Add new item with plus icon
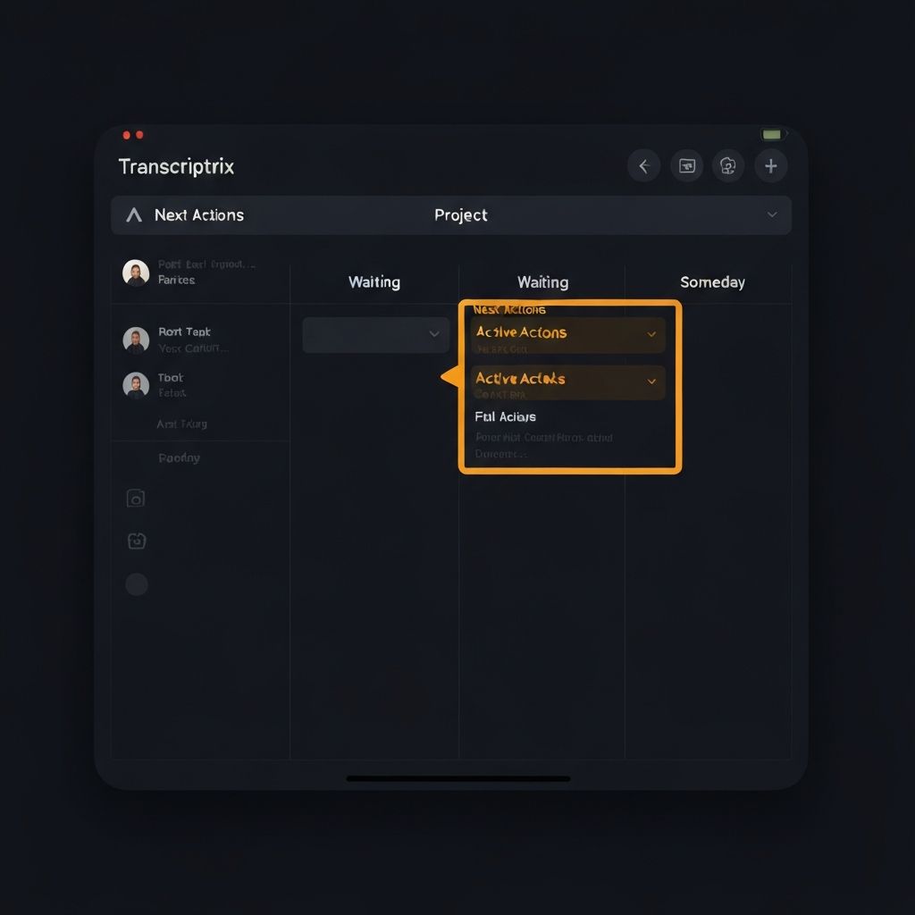The height and width of the screenshot is (915, 915). 771,166
